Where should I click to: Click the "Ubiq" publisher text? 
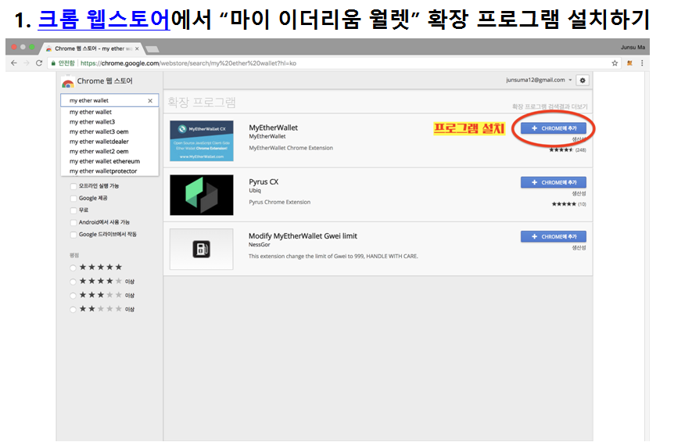coord(255,190)
